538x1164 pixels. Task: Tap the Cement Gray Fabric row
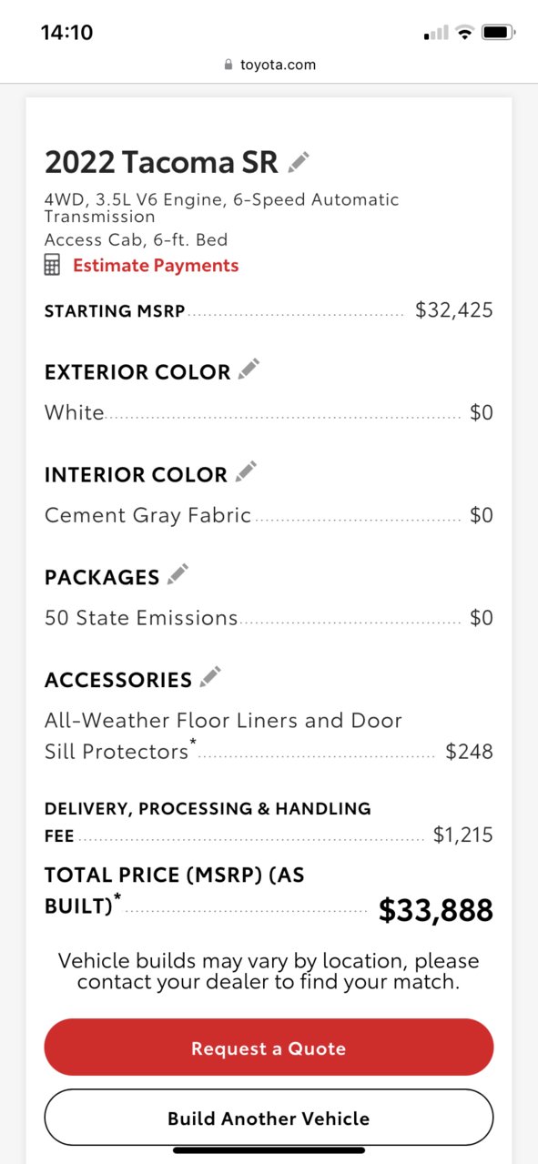tap(269, 515)
